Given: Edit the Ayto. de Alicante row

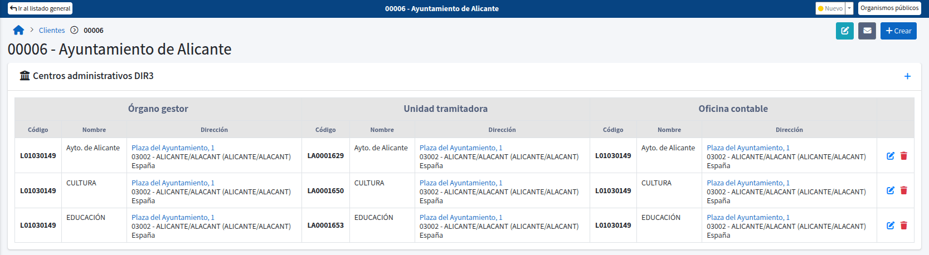Looking at the screenshot, I should (x=891, y=156).
